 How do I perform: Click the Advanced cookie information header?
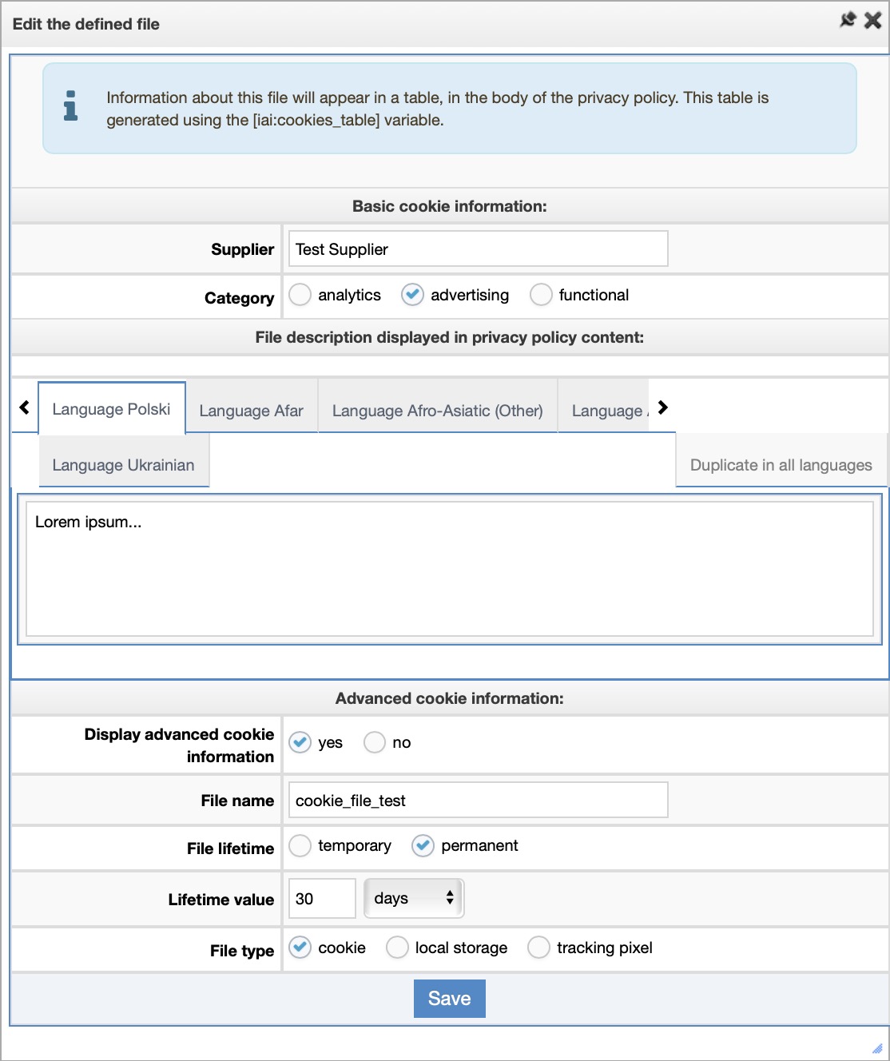[450, 698]
